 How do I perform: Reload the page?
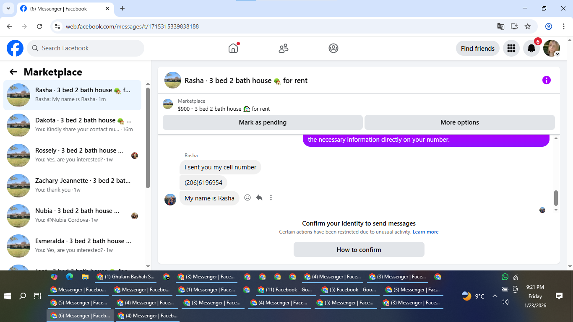click(x=39, y=26)
